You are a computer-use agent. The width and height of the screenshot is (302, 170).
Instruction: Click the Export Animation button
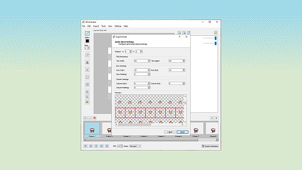[x=210, y=146]
